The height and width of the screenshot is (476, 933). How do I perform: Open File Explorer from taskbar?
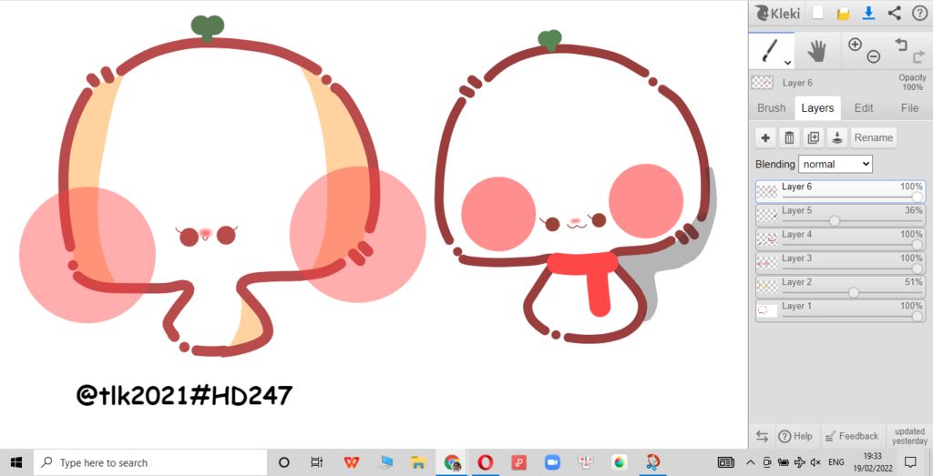coord(418,462)
